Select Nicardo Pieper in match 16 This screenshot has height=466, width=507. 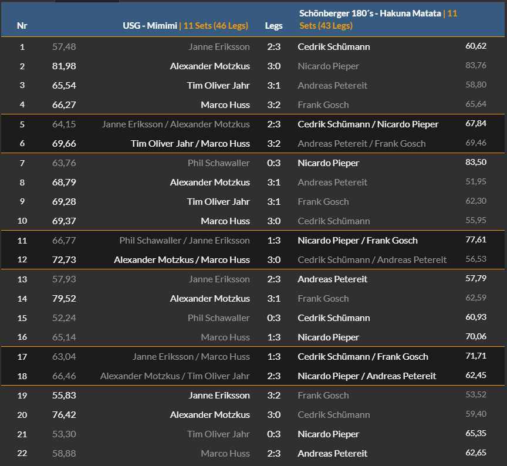tap(328, 337)
